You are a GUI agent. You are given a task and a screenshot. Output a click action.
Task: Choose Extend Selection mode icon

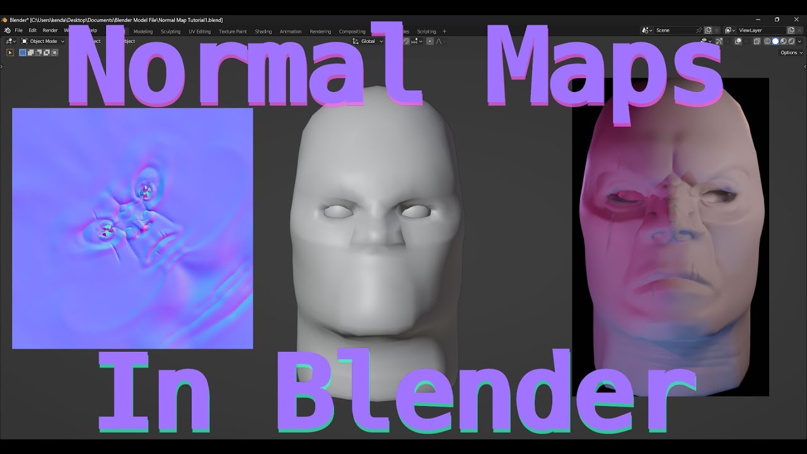tap(30, 52)
